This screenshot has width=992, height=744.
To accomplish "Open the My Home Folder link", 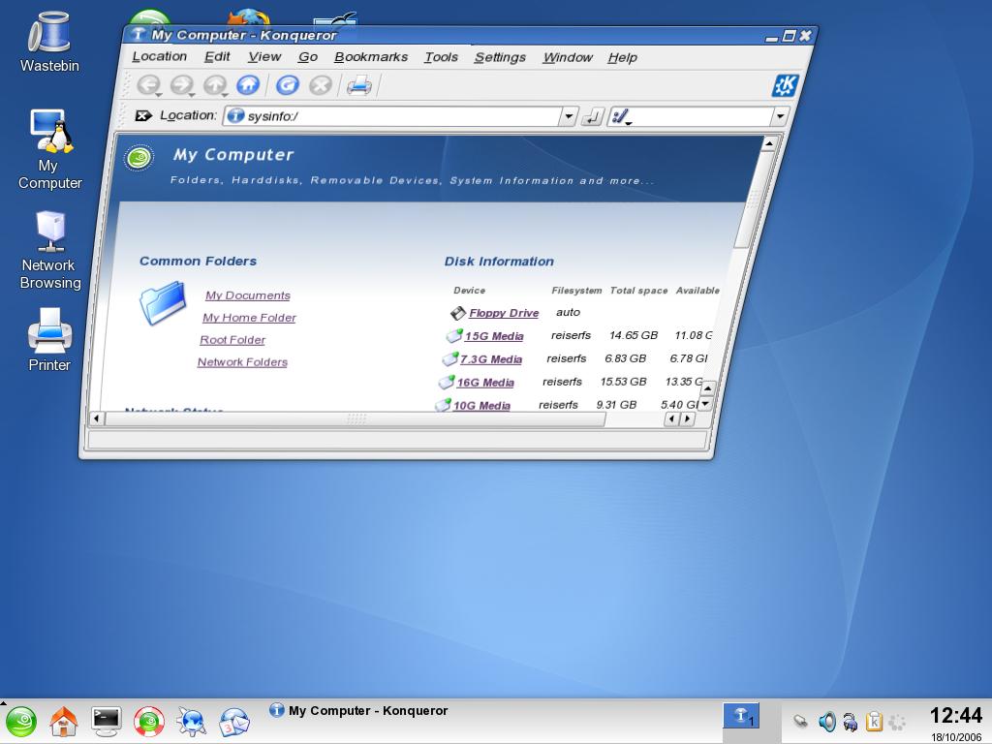I will (249, 318).
